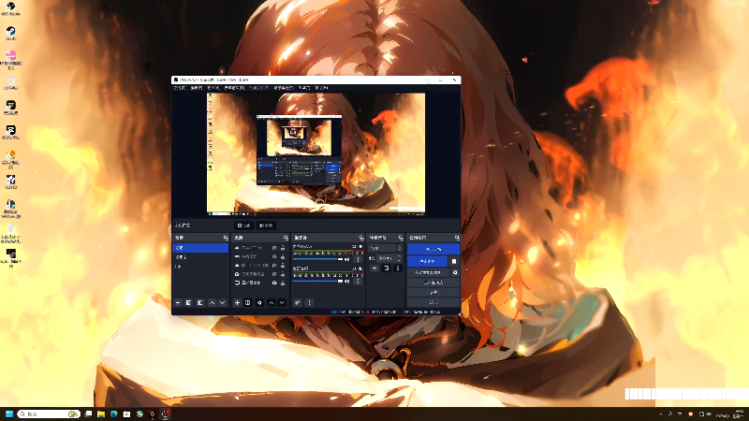Add a new source with the plus icon
This screenshot has width=749, height=421.
point(237,302)
